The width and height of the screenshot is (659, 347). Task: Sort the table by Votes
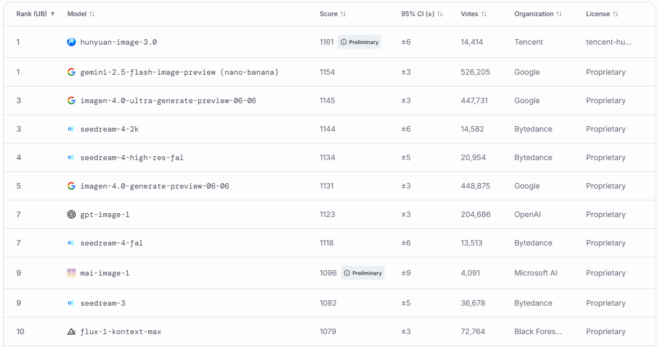point(473,14)
